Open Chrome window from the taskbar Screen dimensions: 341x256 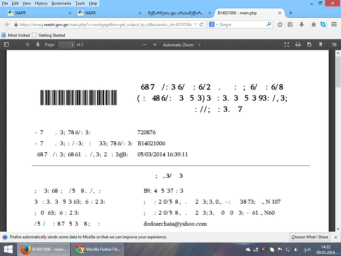pyautogui.click(x=98, y=249)
